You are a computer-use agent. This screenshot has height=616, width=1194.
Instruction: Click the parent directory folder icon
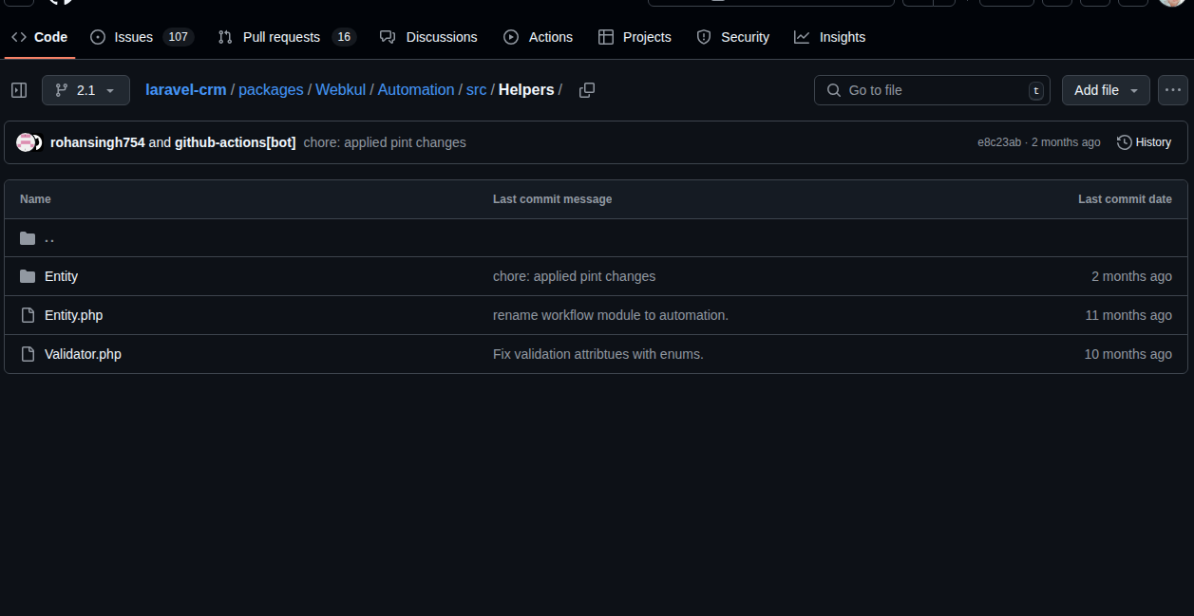pyautogui.click(x=28, y=238)
